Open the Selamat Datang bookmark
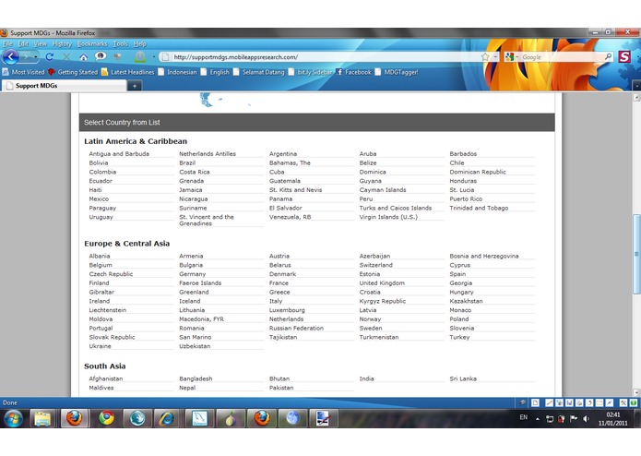The image size is (641, 456). coord(259,72)
